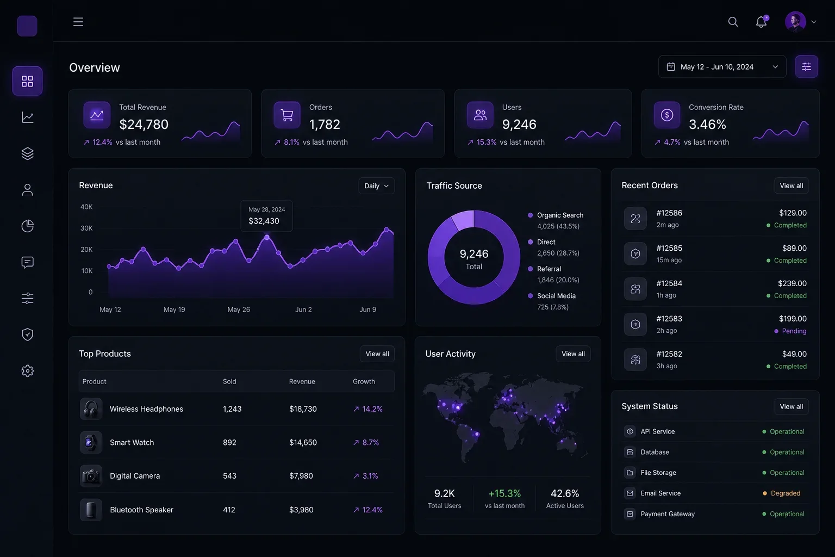Open the Daily interval dropdown
The height and width of the screenshot is (557, 835).
(x=377, y=186)
